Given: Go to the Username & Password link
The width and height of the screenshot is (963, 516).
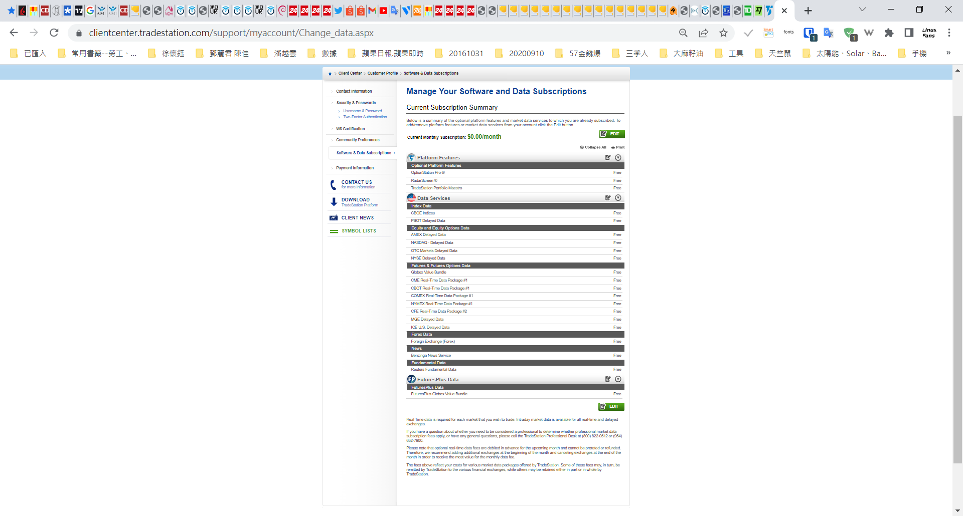Looking at the screenshot, I should [x=363, y=111].
